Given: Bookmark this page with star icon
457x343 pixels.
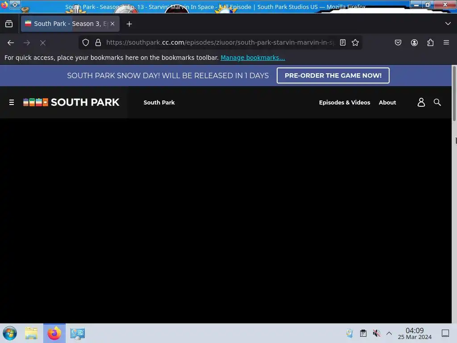Looking at the screenshot, I should pyautogui.click(x=355, y=42).
